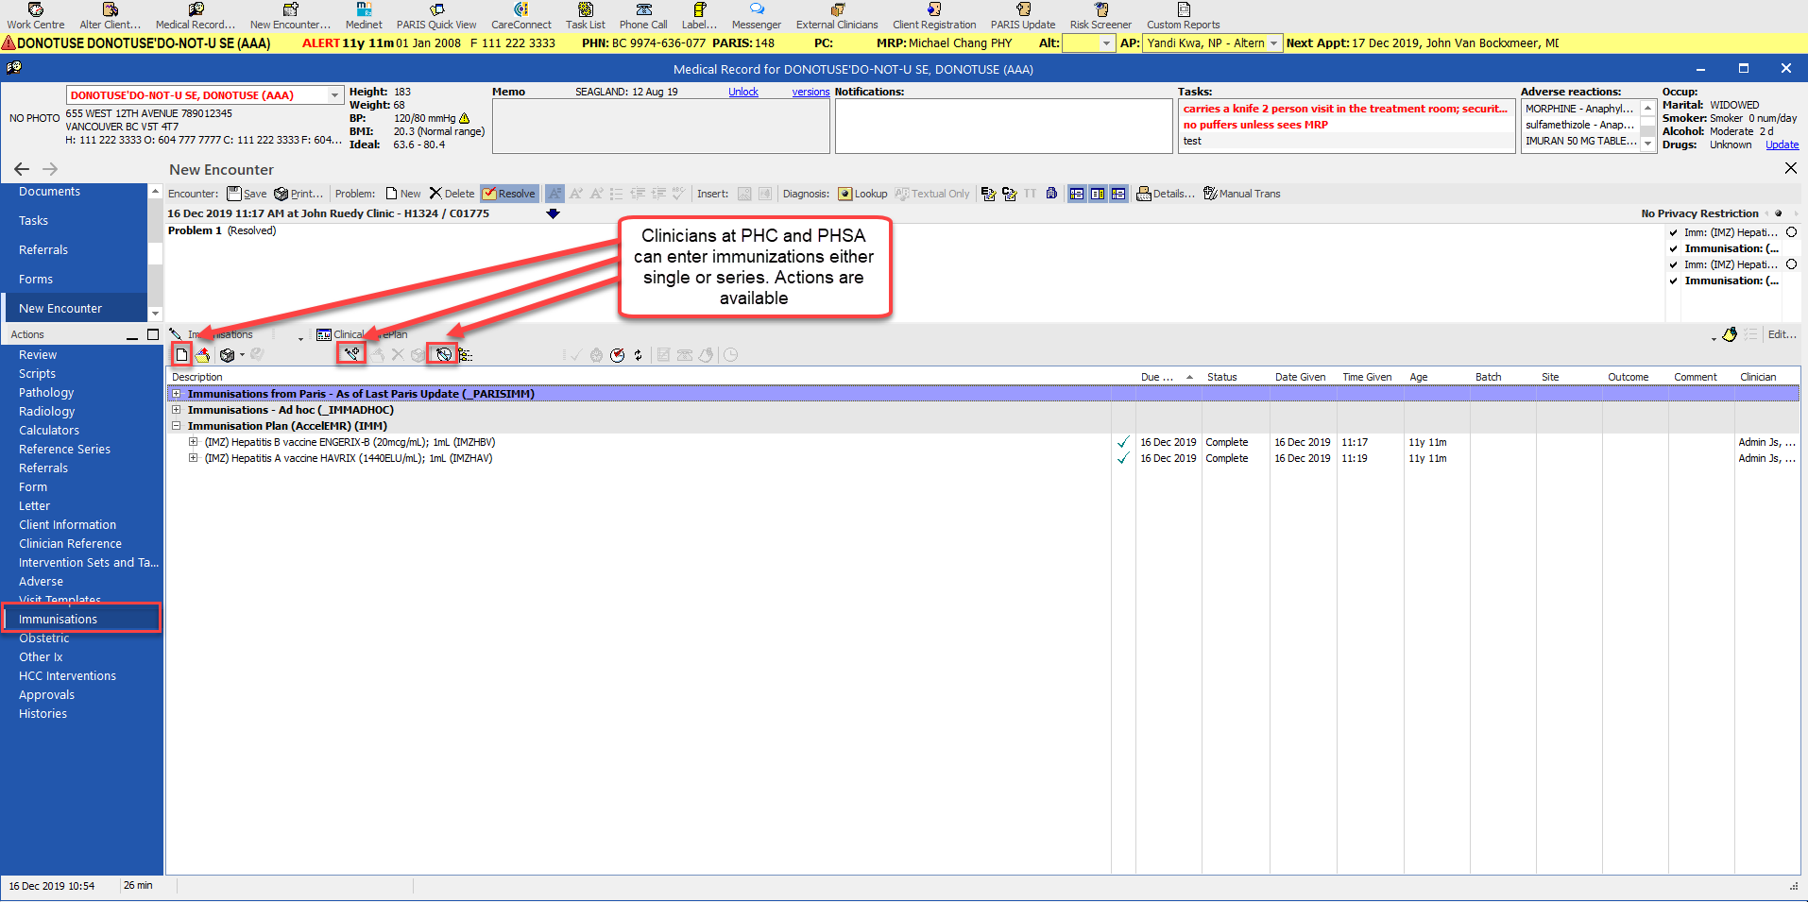
Task: Open Pathology from the Actions list
Action: click(46, 393)
